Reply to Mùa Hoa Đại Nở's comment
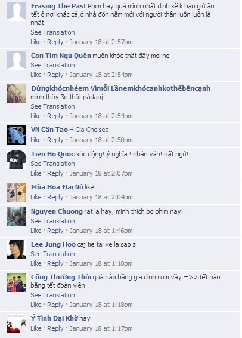Image resolution: width=242 pixels, height=338 pixels. click(x=55, y=197)
